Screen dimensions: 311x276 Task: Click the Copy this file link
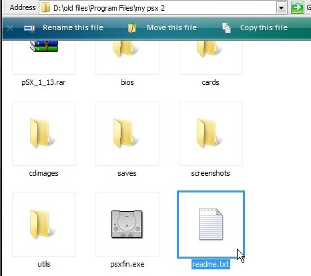(x=264, y=27)
